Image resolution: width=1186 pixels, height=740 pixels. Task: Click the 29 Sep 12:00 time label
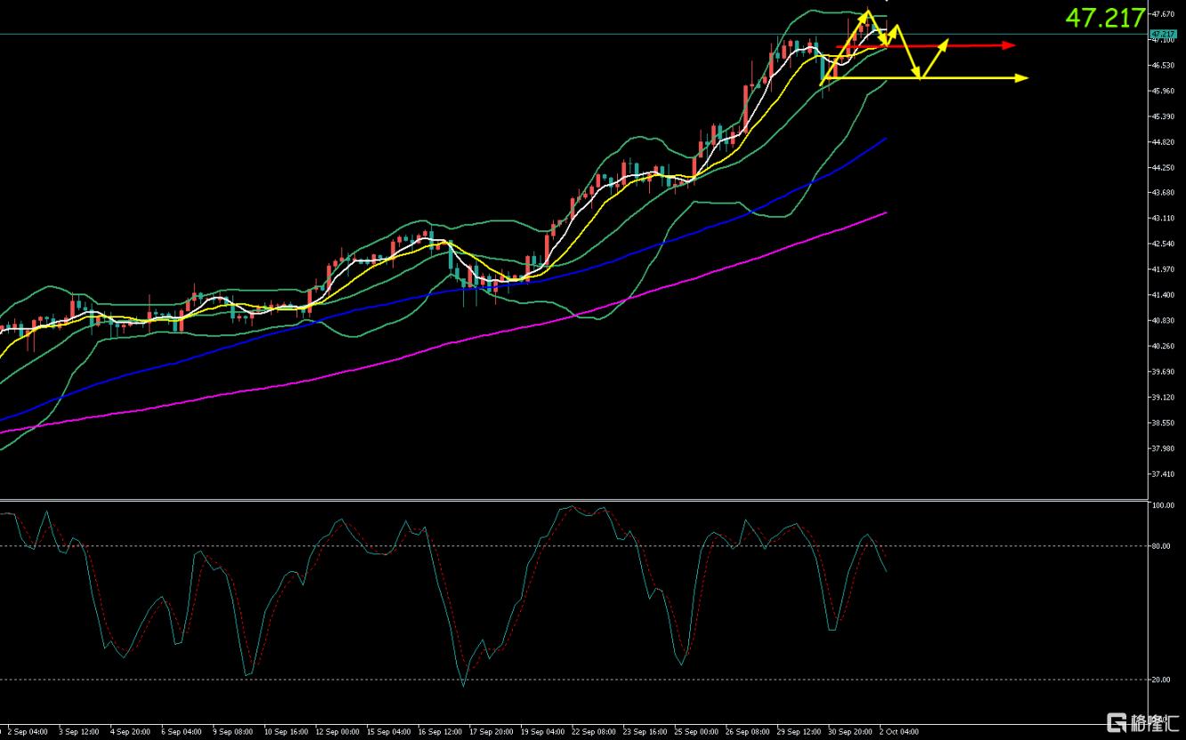point(799,732)
